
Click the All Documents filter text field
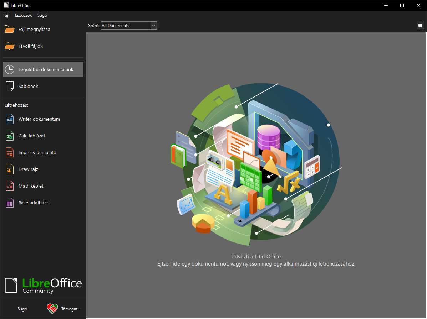[x=126, y=26]
